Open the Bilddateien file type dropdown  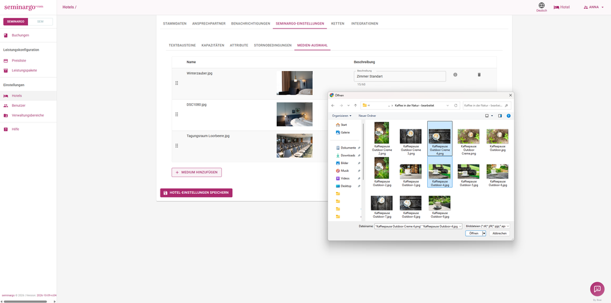click(x=487, y=226)
